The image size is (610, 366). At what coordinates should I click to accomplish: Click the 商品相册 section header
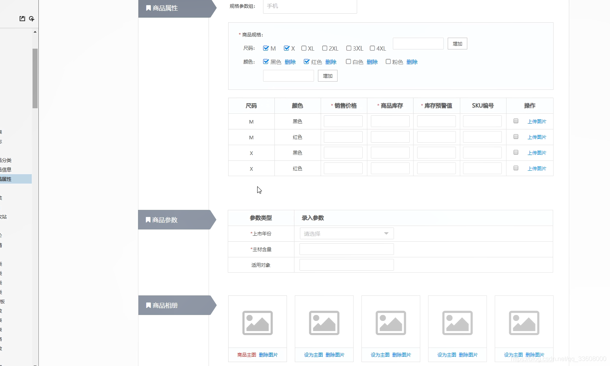pyautogui.click(x=177, y=305)
